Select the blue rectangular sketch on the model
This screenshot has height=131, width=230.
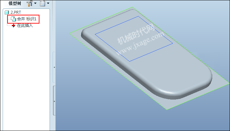click(x=134, y=39)
